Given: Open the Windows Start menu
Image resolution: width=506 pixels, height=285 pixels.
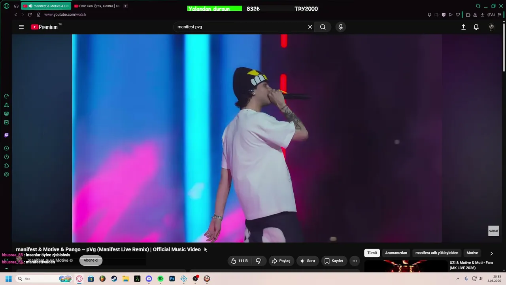Looking at the screenshot, I should (8, 279).
